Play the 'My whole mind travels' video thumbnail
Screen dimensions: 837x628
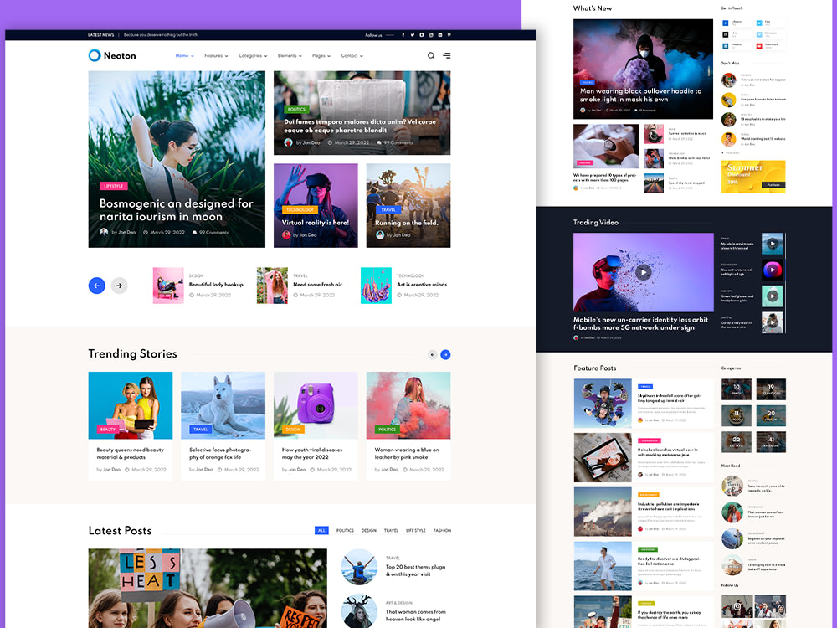click(x=773, y=244)
